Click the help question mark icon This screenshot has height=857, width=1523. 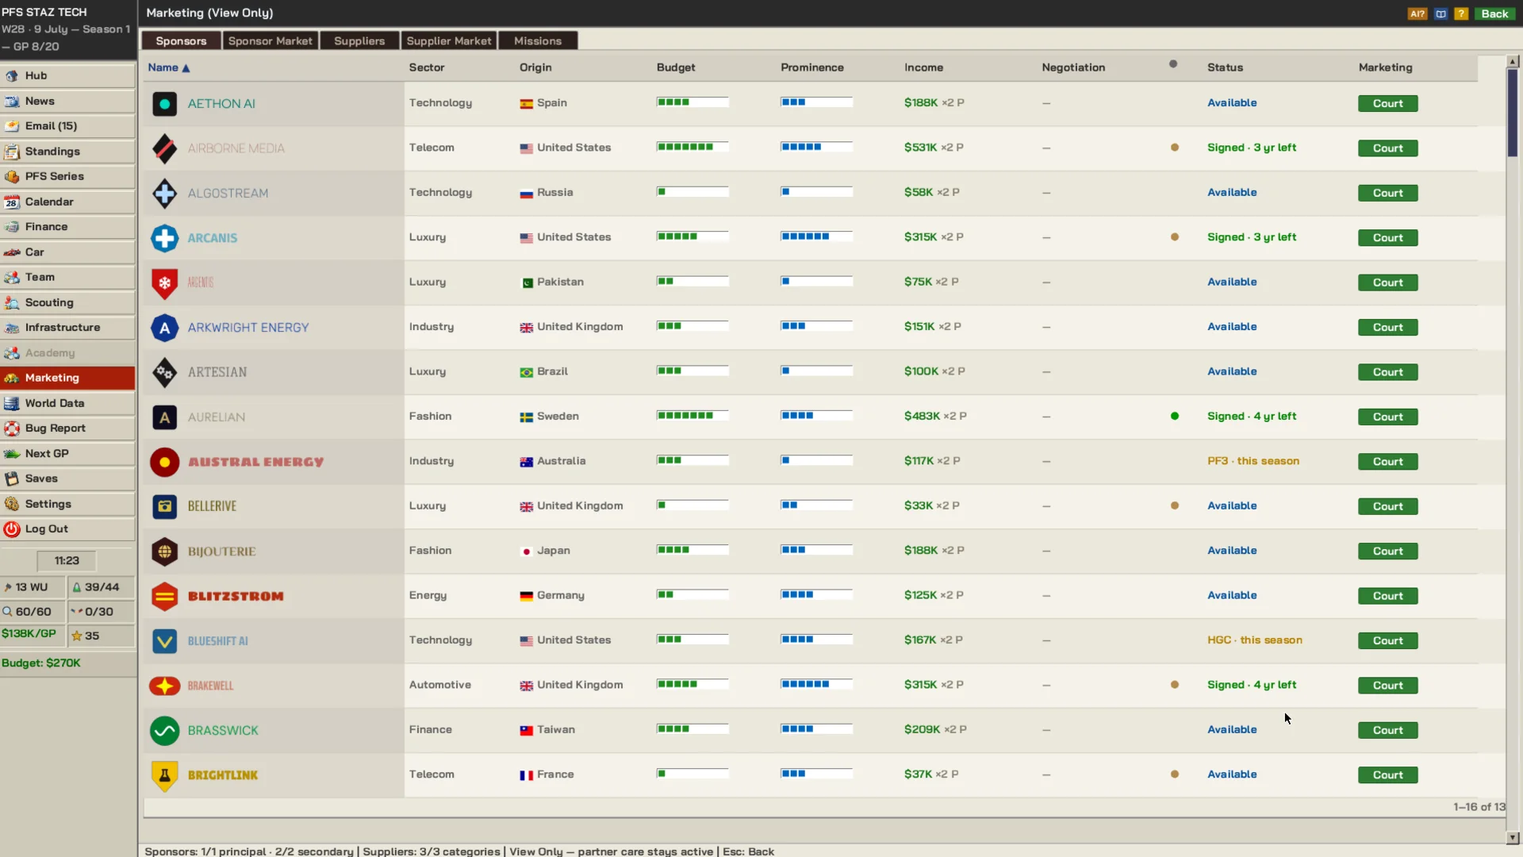coord(1460,13)
